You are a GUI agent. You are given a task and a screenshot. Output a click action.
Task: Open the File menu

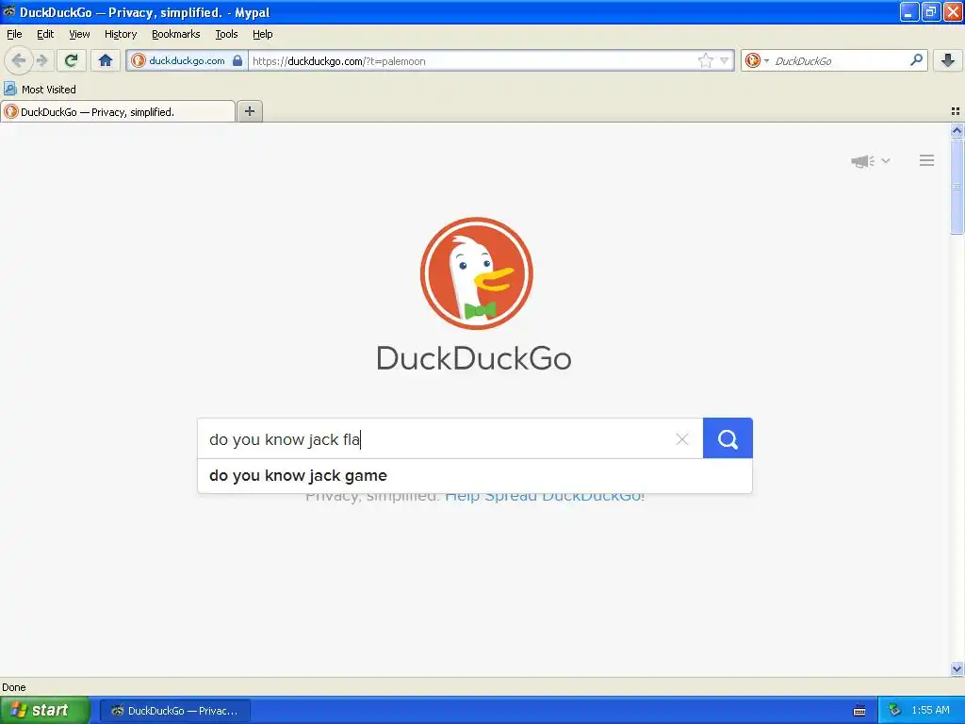(14, 34)
